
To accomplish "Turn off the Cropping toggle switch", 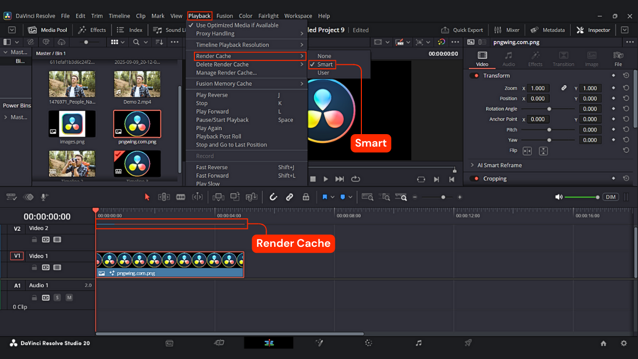I will coord(475,179).
